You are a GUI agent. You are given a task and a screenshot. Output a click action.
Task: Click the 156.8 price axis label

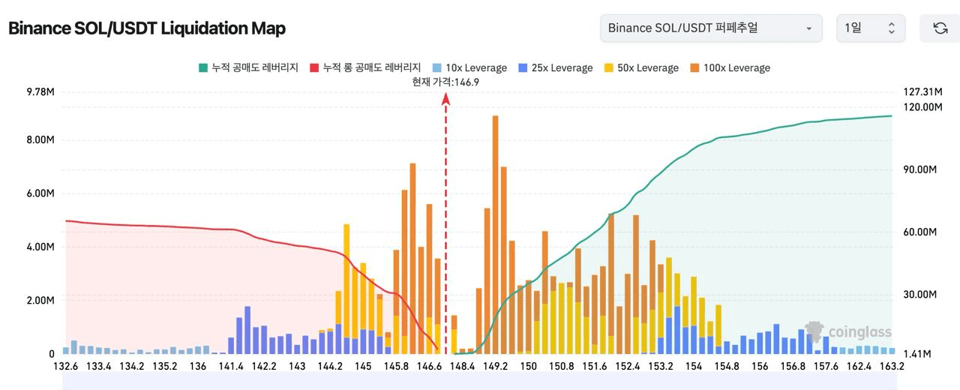pos(793,367)
